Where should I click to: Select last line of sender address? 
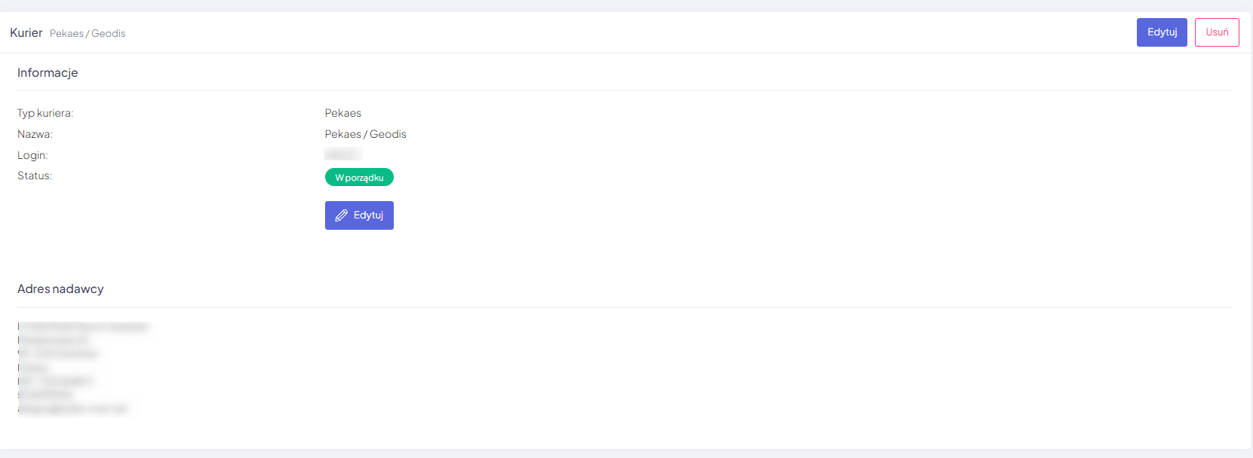(x=73, y=409)
